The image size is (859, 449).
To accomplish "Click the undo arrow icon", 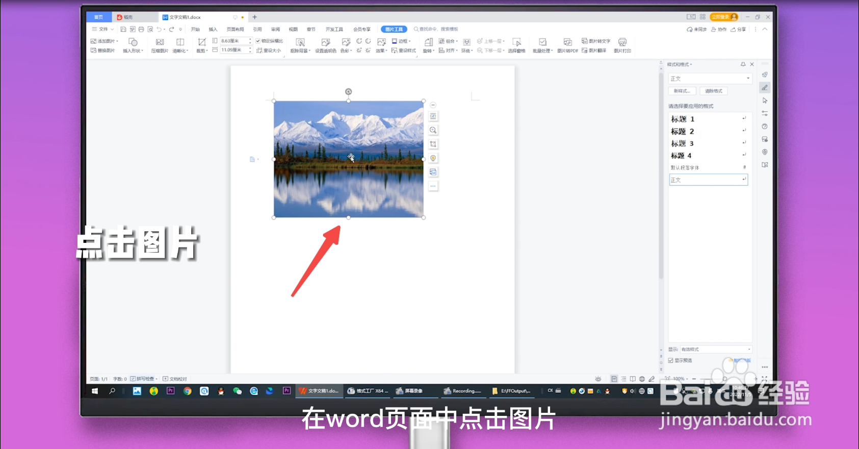I will click(x=159, y=29).
